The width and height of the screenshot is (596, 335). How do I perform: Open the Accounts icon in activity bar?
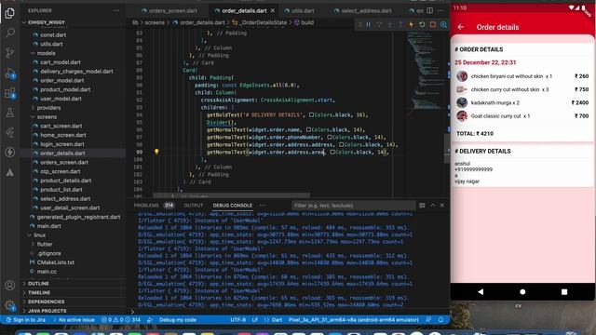click(x=10, y=286)
